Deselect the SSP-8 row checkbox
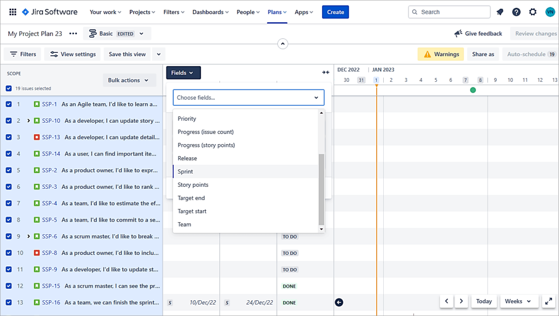This screenshot has width=559, height=316. pyautogui.click(x=9, y=253)
